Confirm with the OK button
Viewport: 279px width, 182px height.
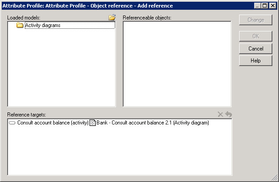pyautogui.click(x=256, y=36)
